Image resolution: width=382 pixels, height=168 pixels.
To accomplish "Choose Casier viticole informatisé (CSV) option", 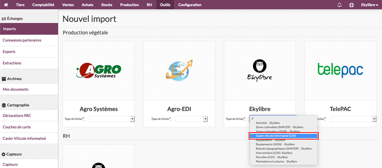I will click(283, 136).
